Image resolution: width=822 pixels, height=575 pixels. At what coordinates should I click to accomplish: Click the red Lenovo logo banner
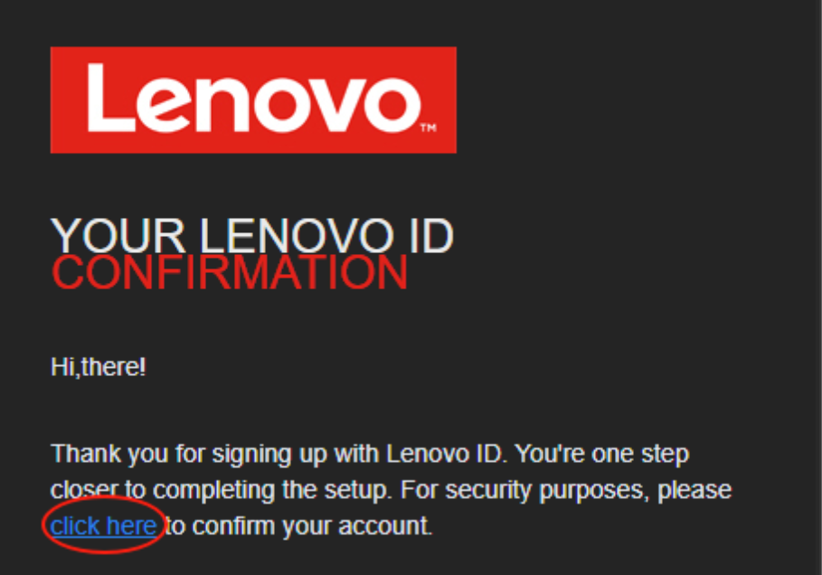tap(253, 99)
